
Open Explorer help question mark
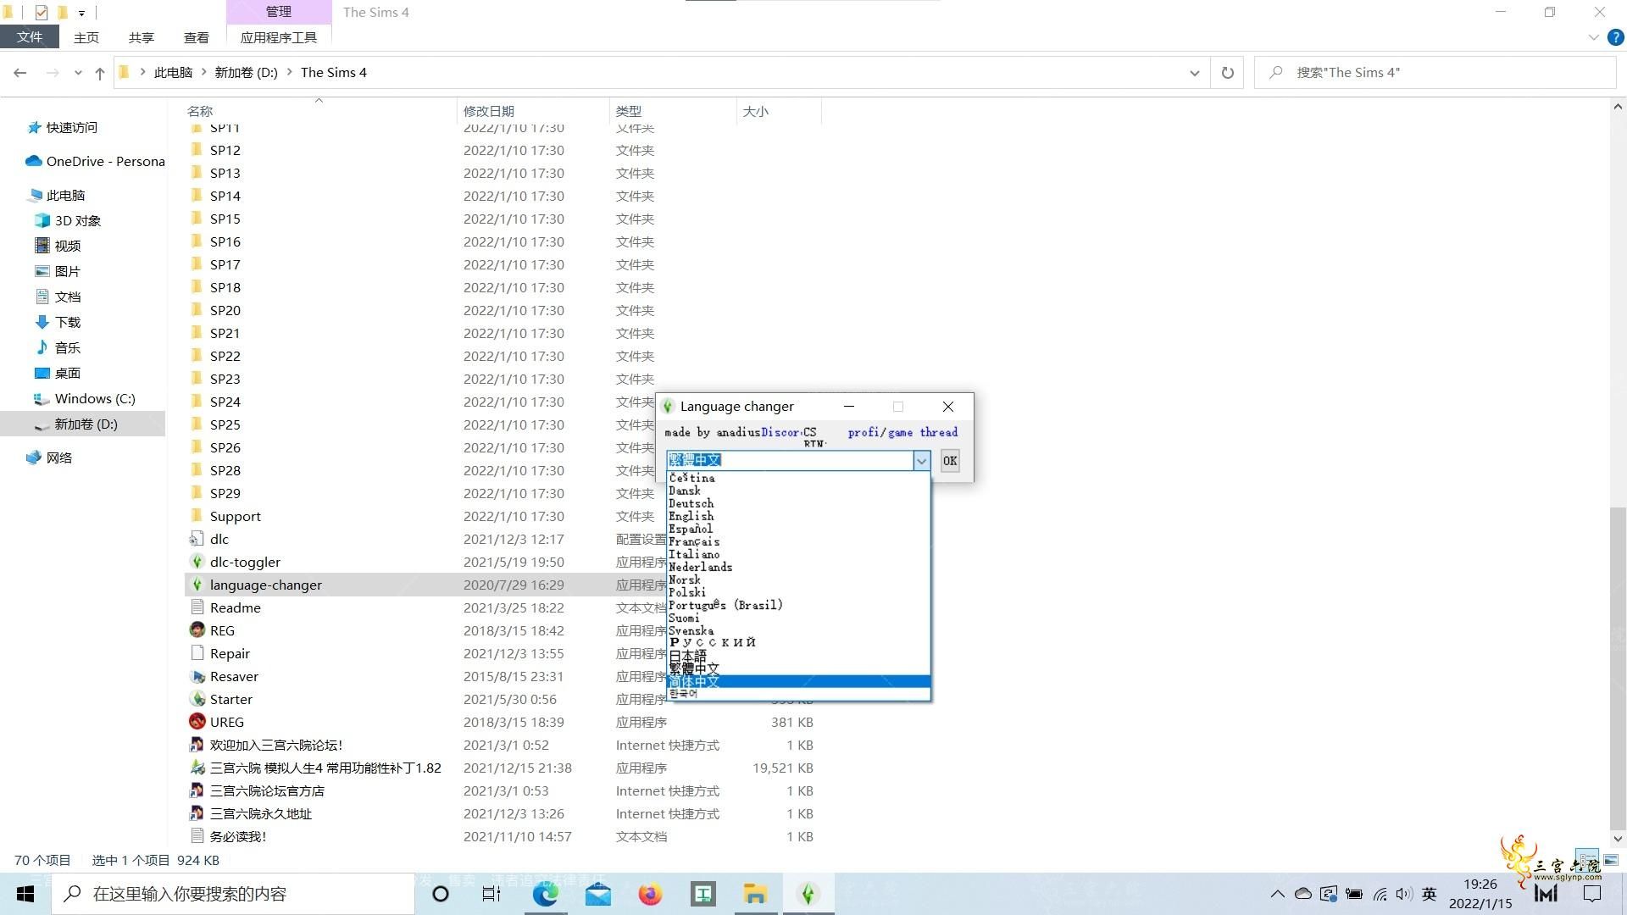pyautogui.click(x=1616, y=37)
